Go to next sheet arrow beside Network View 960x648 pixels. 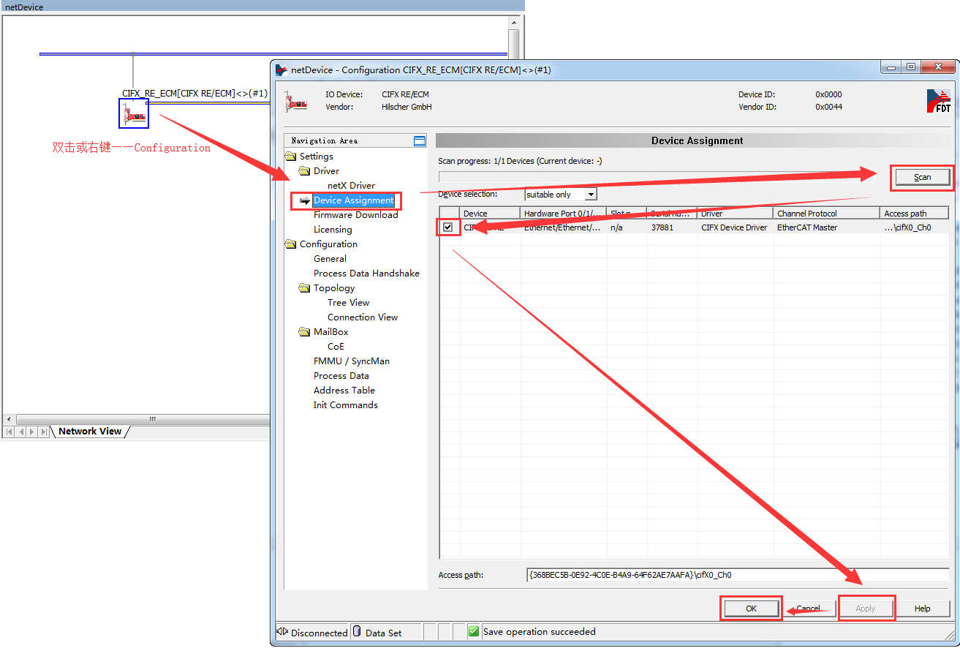point(32,432)
